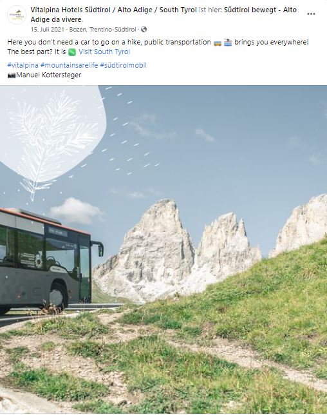This screenshot has width=327, height=415.
Task: Open Vitalpina Hotels Südtirol page name link
Action: click(113, 10)
